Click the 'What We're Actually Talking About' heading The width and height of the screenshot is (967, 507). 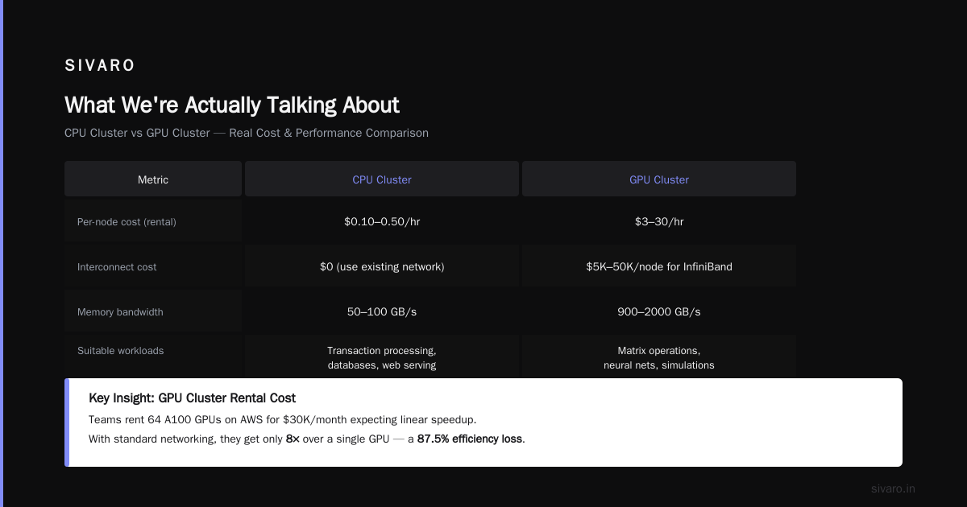coord(232,105)
